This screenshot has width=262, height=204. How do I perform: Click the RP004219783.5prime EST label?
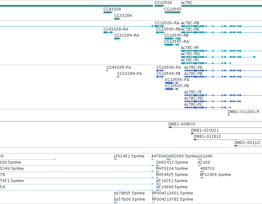click(172, 199)
